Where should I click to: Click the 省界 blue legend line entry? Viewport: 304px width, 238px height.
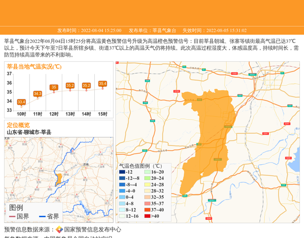[49, 216]
